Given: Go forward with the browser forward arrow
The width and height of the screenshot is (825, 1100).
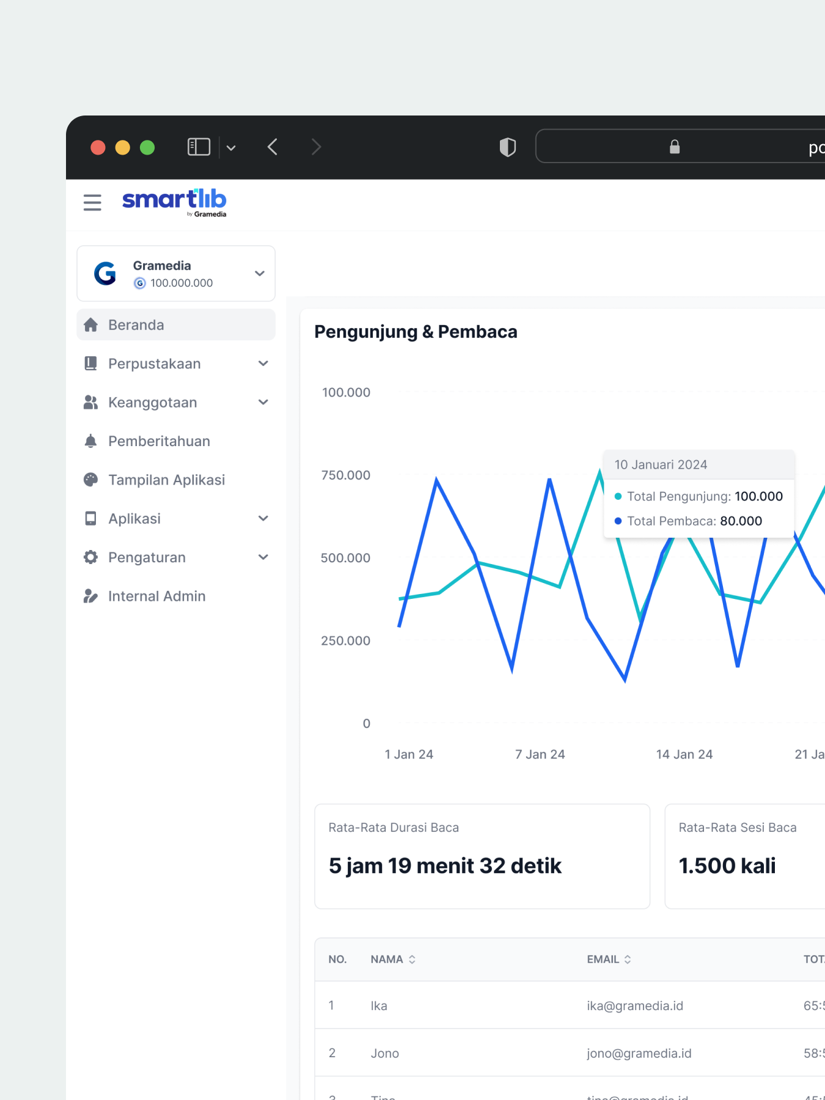Looking at the screenshot, I should 316,147.
